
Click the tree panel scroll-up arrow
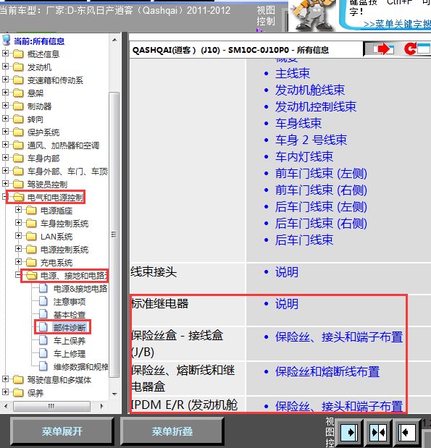(114, 40)
